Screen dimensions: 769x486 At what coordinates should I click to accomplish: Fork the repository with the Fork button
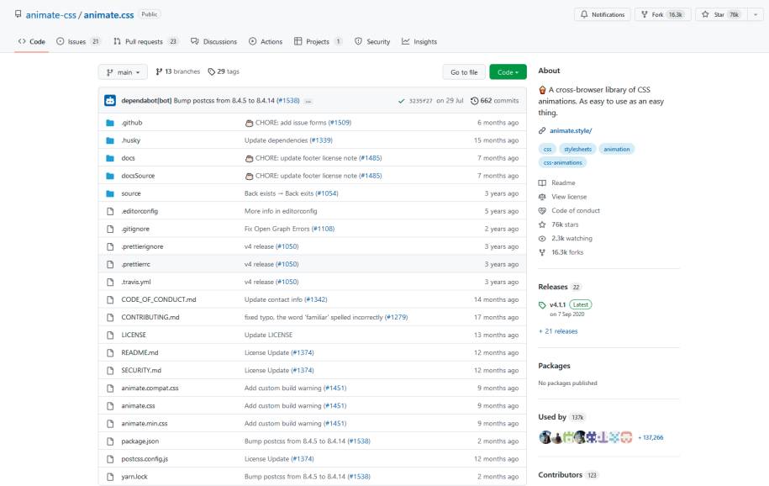(662, 15)
